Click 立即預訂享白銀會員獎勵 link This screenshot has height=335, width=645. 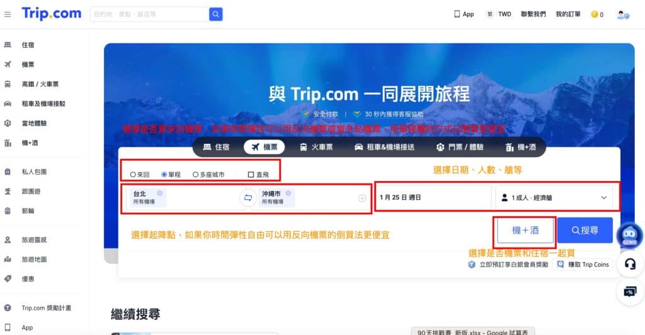click(x=508, y=265)
